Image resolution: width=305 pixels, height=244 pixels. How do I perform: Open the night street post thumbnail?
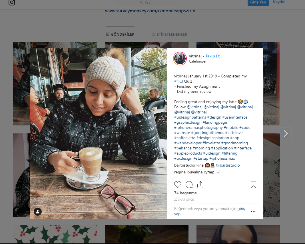click(272, 83)
